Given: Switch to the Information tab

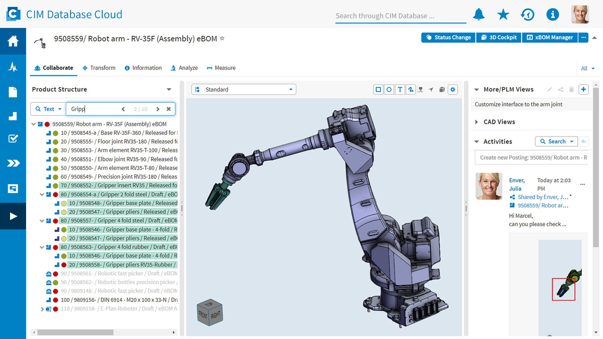Looking at the screenshot, I should point(143,68).
